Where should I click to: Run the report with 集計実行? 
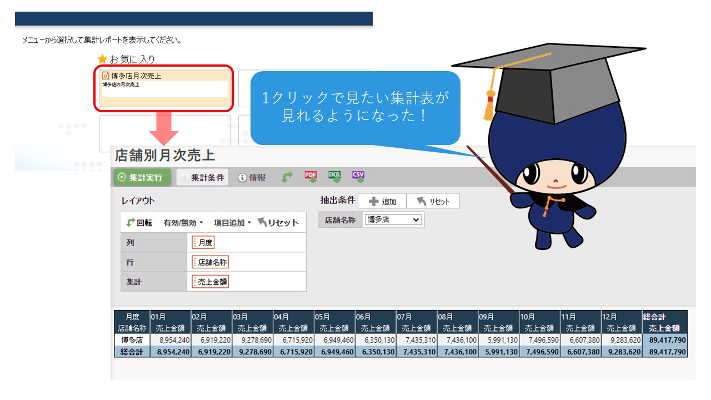(x=142, y=178)
